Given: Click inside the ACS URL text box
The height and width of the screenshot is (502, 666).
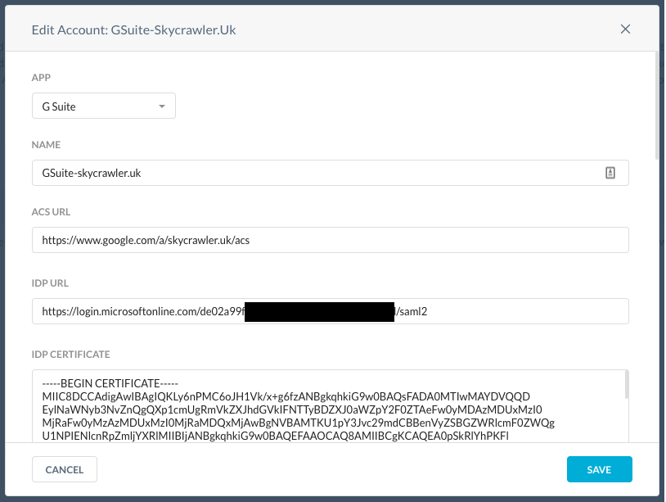Looking at the screenshot, I should point(330,240).
